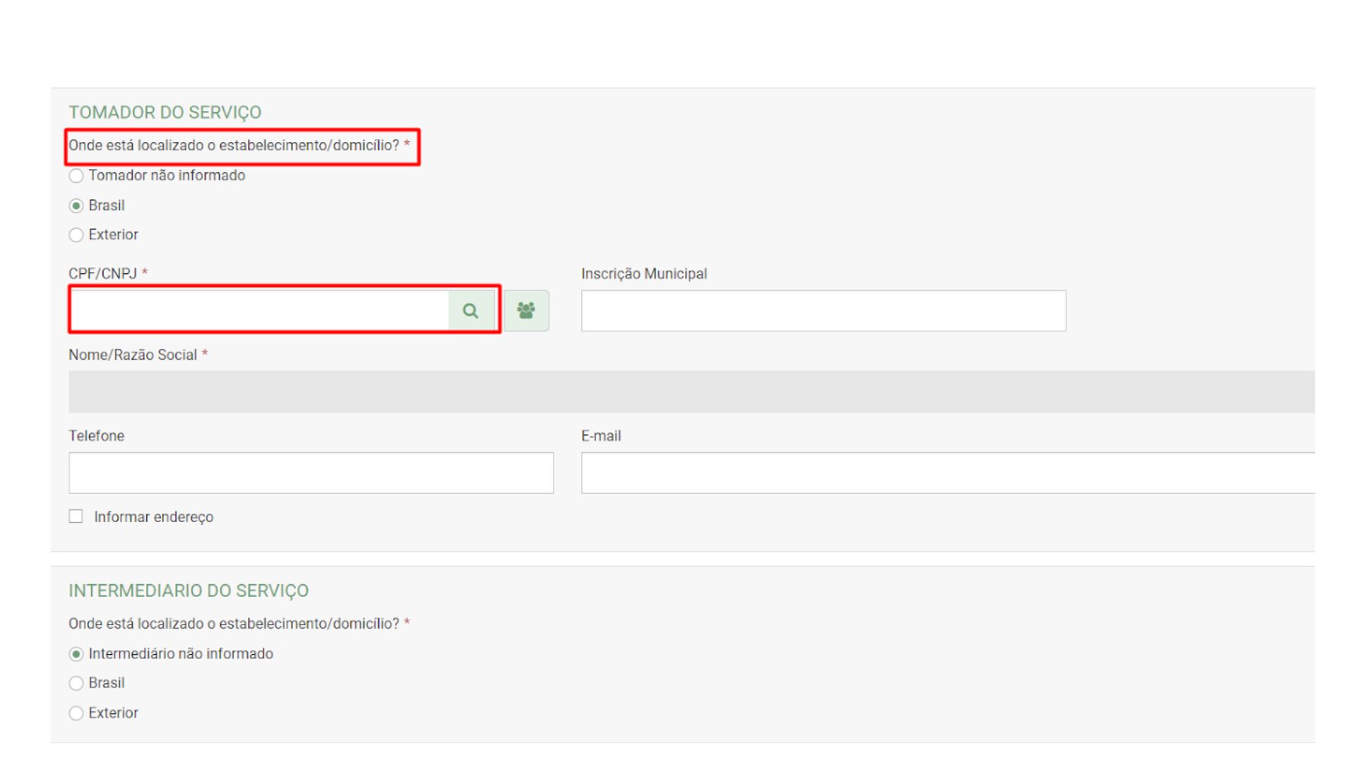
Task: Select Tomador não informado radio option
Action: [76, 176]
